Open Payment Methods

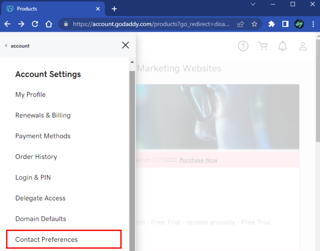point(43,136)
